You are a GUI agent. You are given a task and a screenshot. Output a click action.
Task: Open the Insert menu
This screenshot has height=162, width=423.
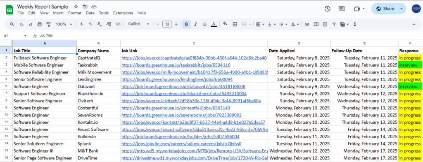pos(58,13)
